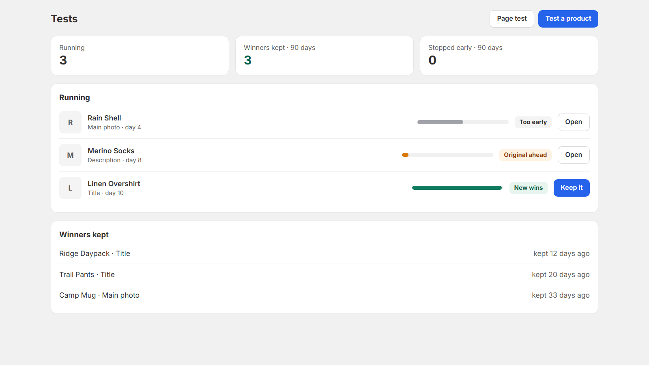
Task: Keep the Linen Overshirt winning variant
Action: [x=572, y=188]
